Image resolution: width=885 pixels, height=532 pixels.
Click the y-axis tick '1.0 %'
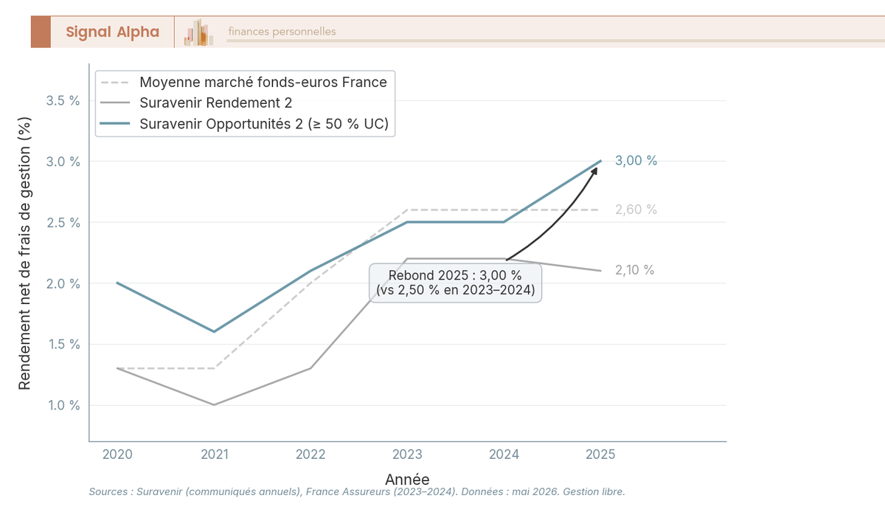pos(63,405)
